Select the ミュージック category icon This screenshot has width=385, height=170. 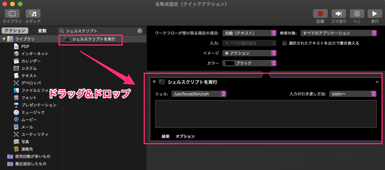coord(17,112)
